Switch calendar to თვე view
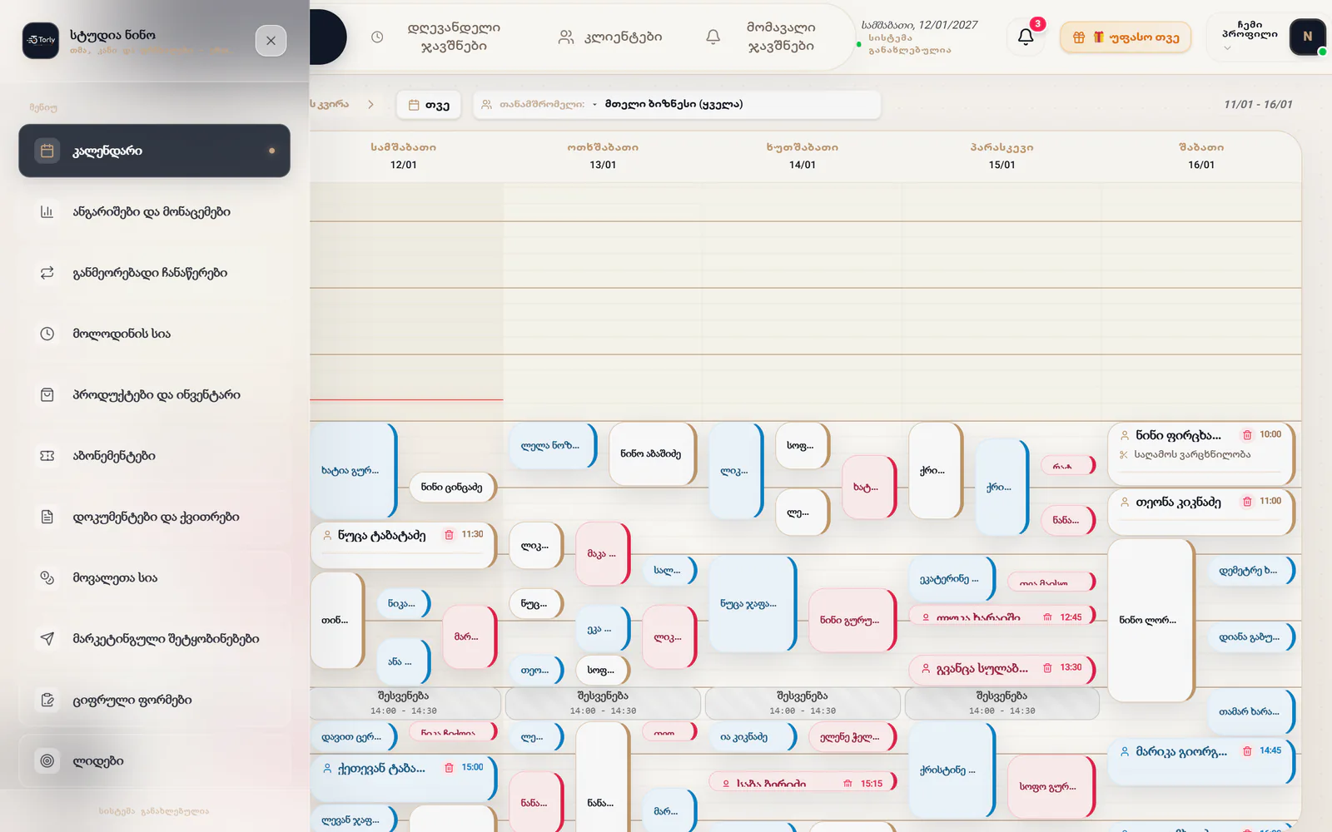This screenshot has height=832, width=1332. 429,105
